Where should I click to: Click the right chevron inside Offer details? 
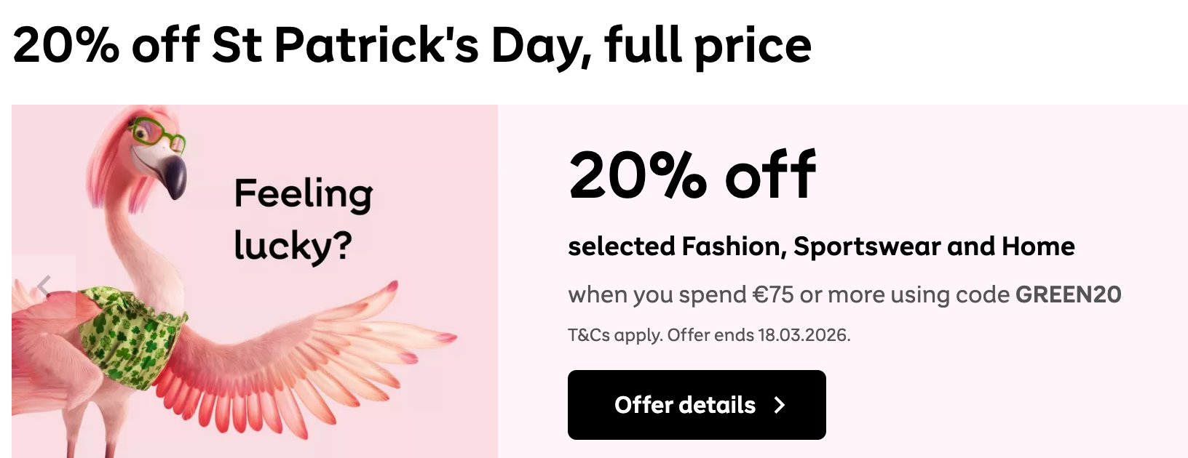coord(780,405)
